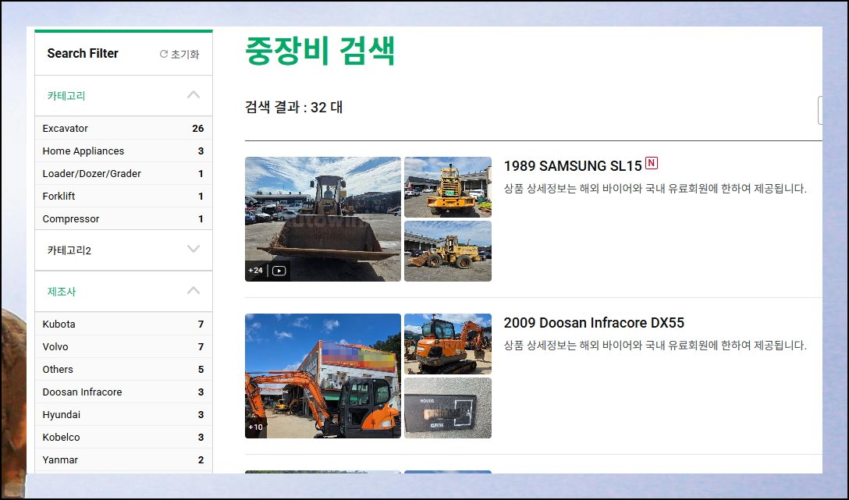Open main photo of Doosan DX55 excavator
849x500 pixels.
(323, 376)
